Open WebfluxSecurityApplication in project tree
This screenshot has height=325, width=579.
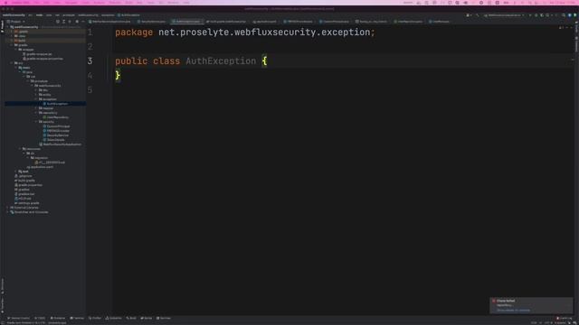point(62,144)
